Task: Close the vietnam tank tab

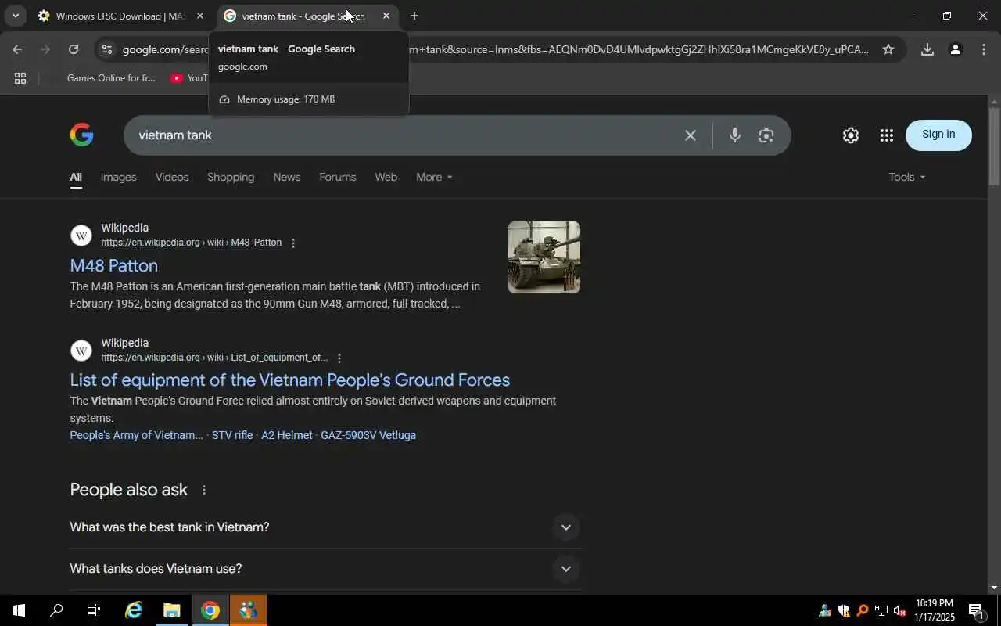Action: point(386,16)
